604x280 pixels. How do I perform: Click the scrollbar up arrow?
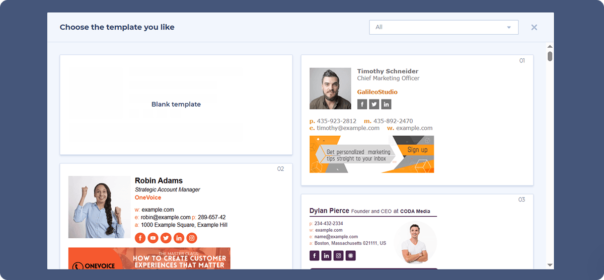coord(550,47)
